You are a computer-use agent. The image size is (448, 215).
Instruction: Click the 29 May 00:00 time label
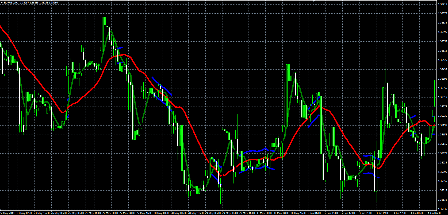pyautogui.click(x=213, y=213)
